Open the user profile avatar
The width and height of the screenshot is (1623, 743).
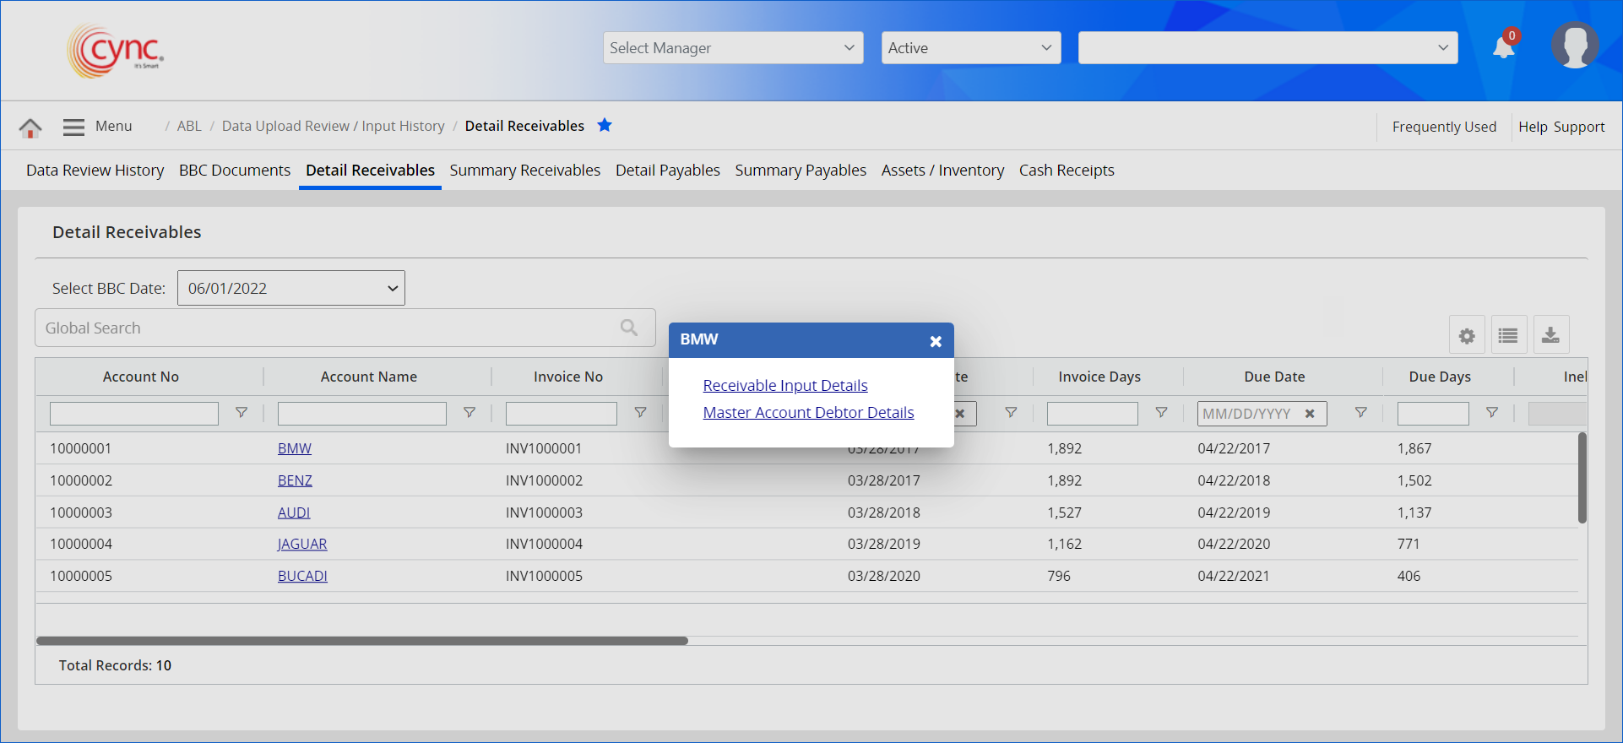tap(1574, 46)
